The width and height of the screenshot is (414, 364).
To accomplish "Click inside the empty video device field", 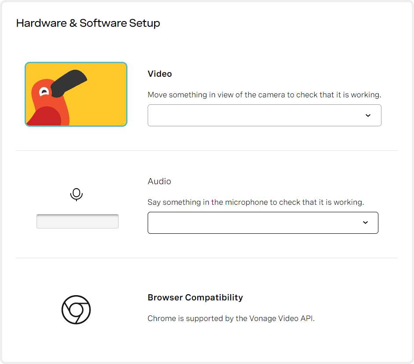I will (220, 115).
